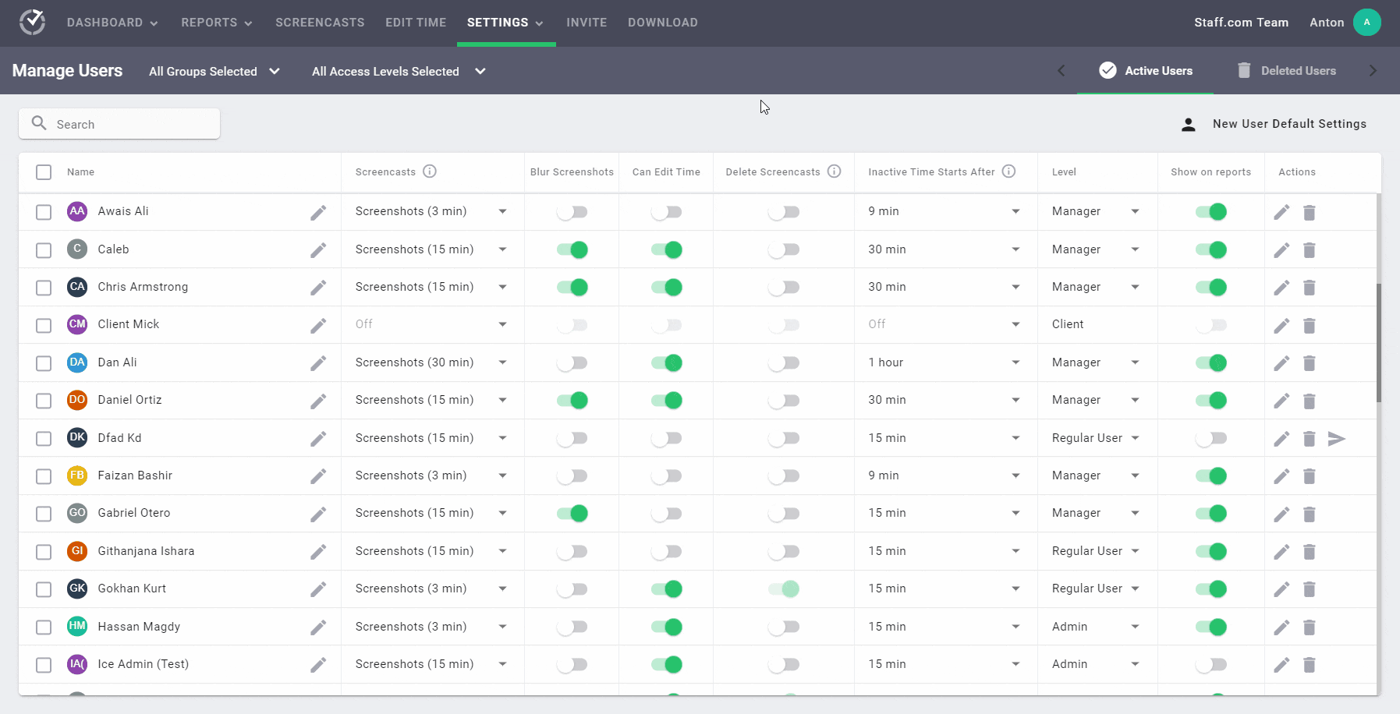Open the Staff.com logo in top left

(x=32, y=22)
